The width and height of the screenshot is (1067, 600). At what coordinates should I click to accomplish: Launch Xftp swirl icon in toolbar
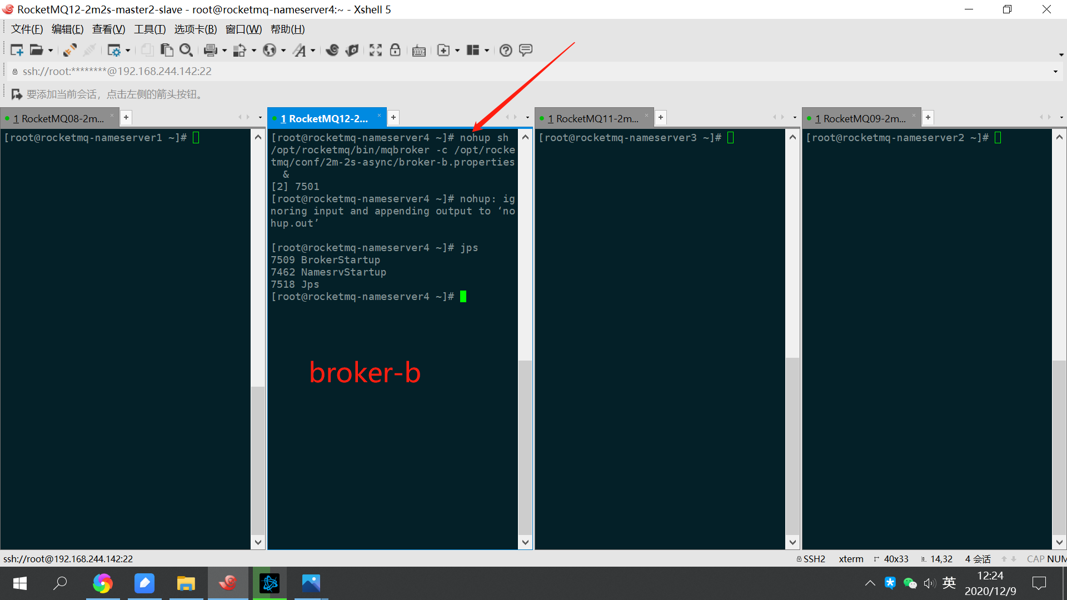(332, 51)
